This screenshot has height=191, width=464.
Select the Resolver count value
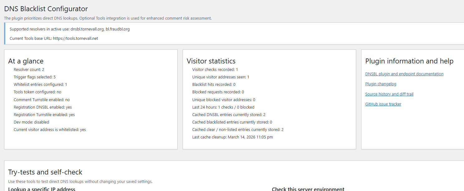click(29, 69)
